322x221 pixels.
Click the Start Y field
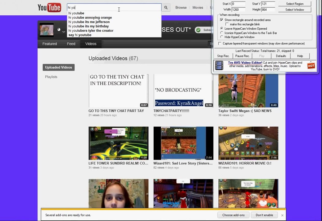tap(268, 4)
